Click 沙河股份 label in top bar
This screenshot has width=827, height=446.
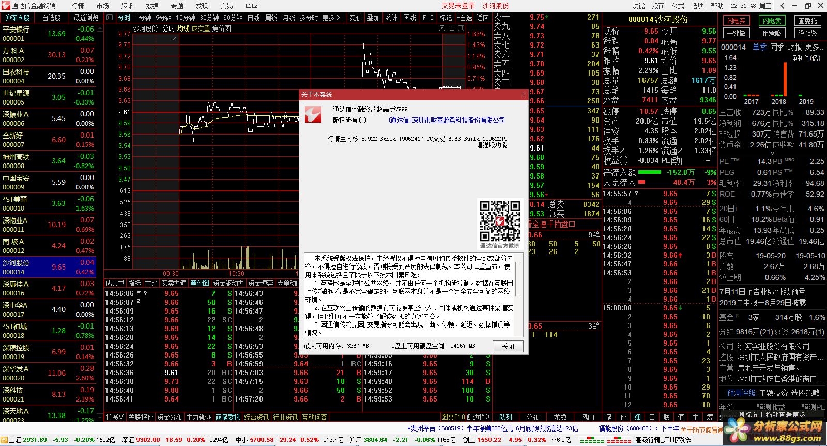tap(496, 6)
